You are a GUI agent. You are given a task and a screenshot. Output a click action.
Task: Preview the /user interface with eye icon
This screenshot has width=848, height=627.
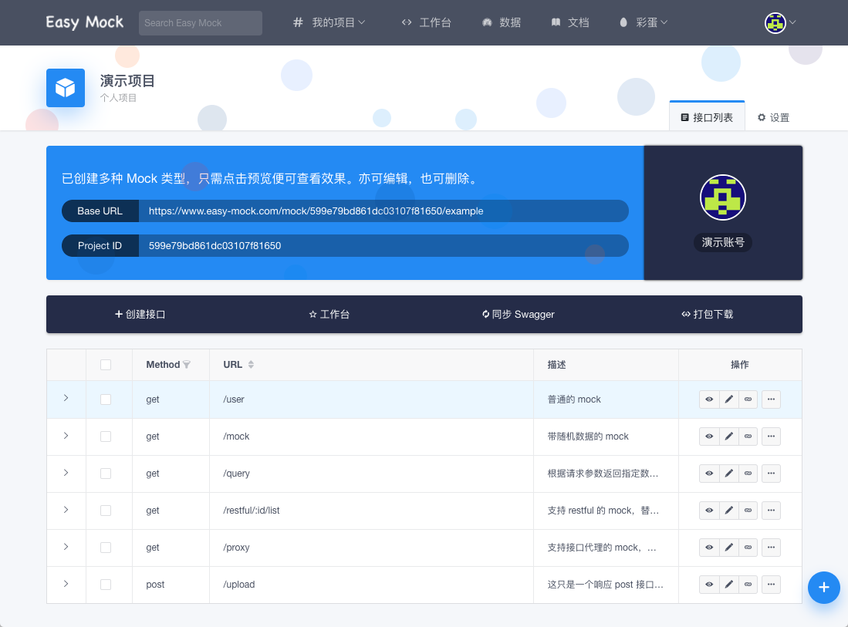coord(709,399)
